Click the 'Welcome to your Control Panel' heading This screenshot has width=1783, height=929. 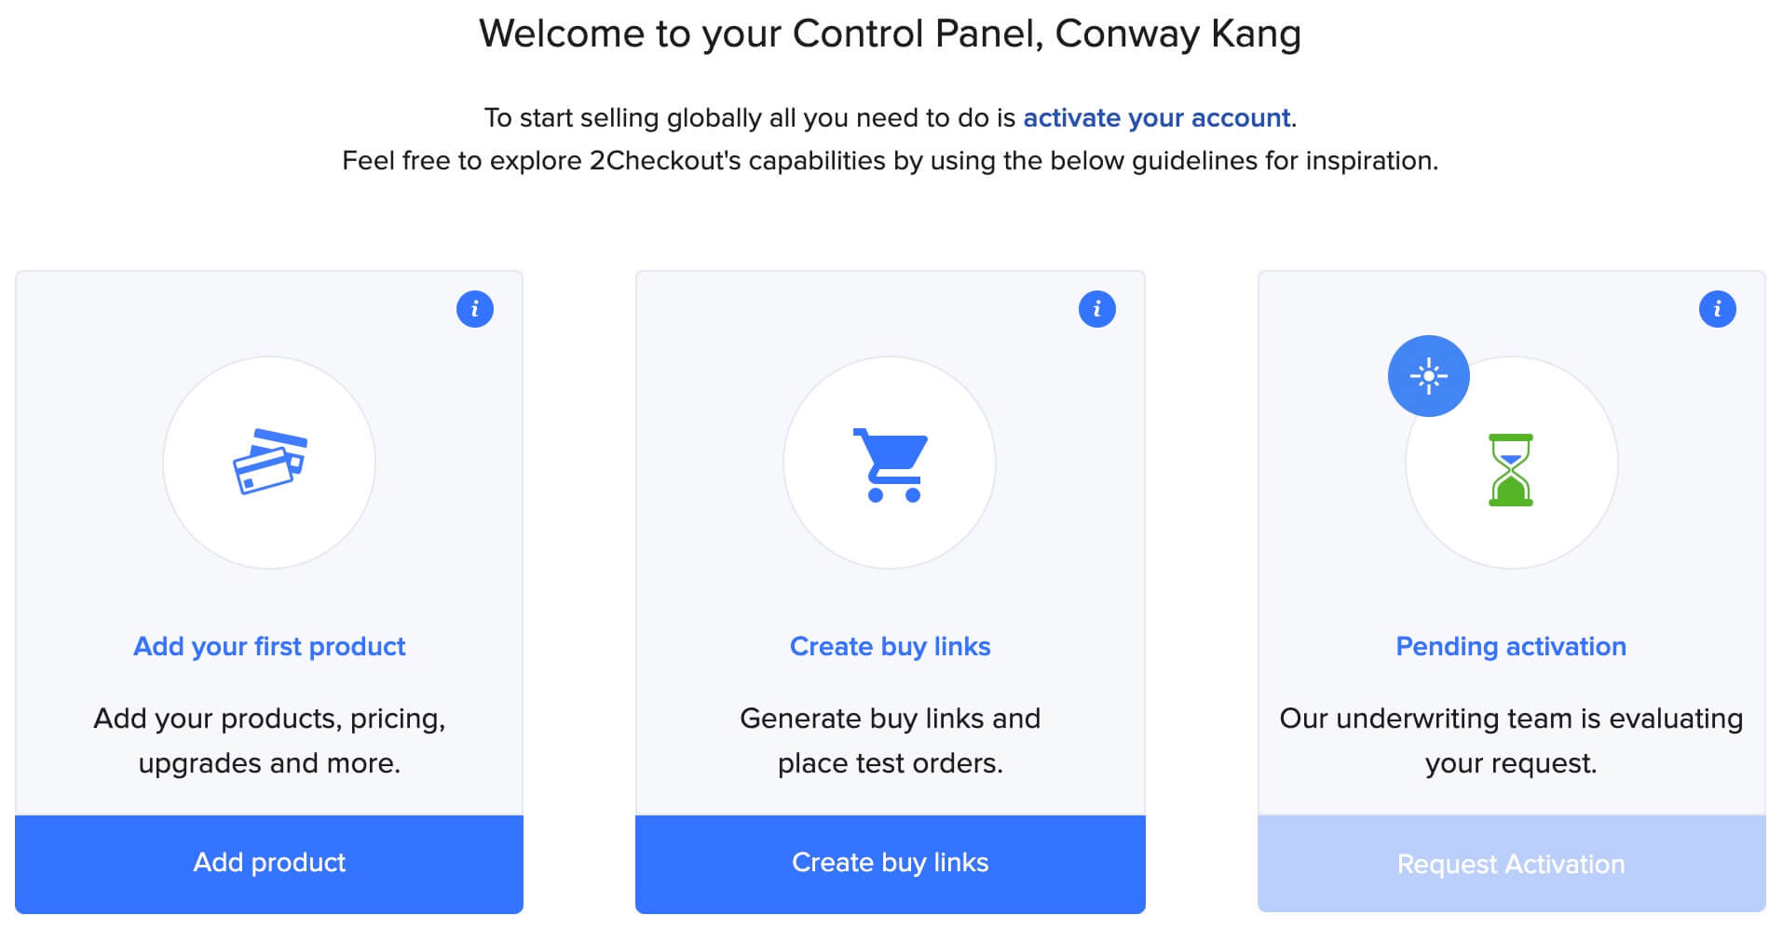pyautogui.click(x=890, y=34)
